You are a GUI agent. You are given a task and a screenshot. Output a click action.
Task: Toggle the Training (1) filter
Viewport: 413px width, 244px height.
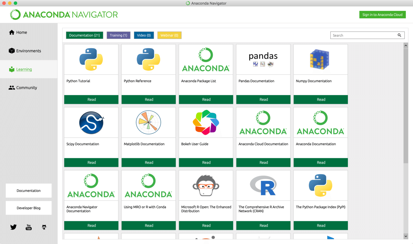click(118, 35)
